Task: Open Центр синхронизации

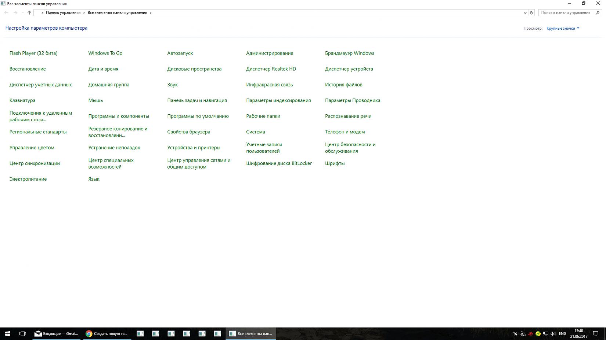Action: (x=35, y=163)
